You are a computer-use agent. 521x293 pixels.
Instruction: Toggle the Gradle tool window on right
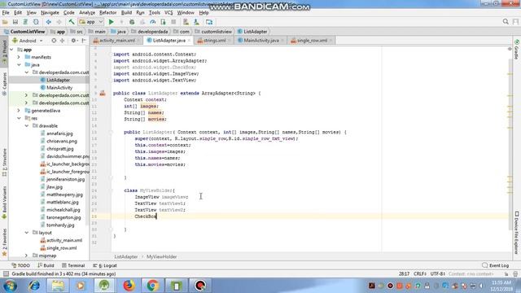pos(517,49)
